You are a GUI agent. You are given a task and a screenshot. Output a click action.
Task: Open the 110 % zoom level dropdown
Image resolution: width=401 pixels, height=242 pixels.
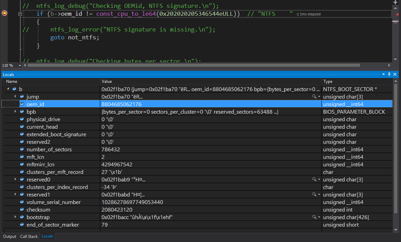[x=20, y=66]
